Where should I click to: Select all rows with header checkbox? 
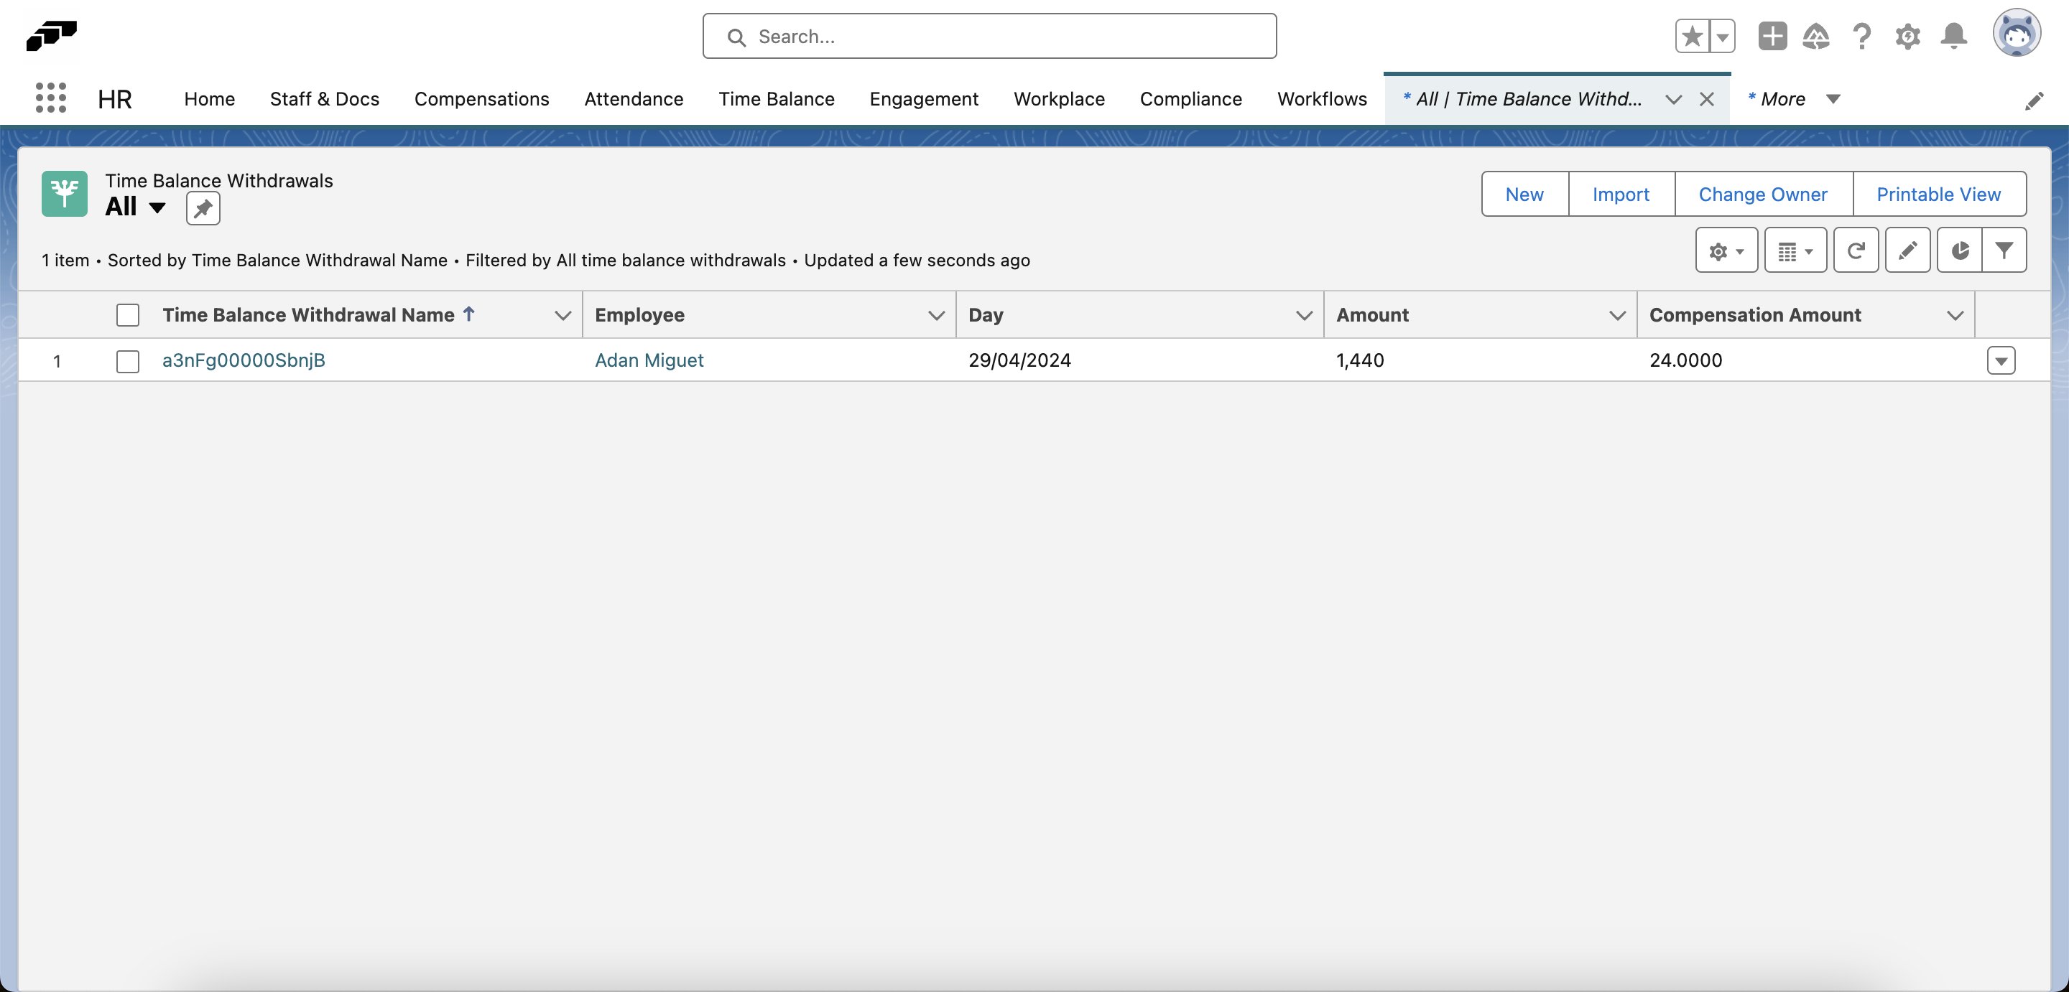pyautogui.click(x=128, y=314)
